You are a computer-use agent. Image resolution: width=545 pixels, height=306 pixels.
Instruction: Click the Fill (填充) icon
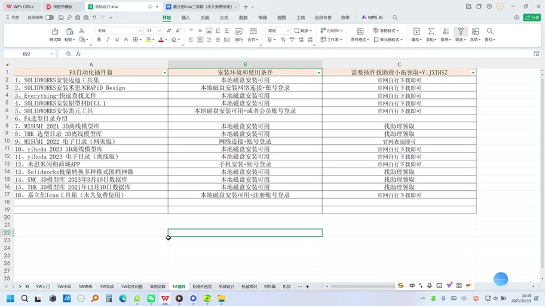click(417, 32)
